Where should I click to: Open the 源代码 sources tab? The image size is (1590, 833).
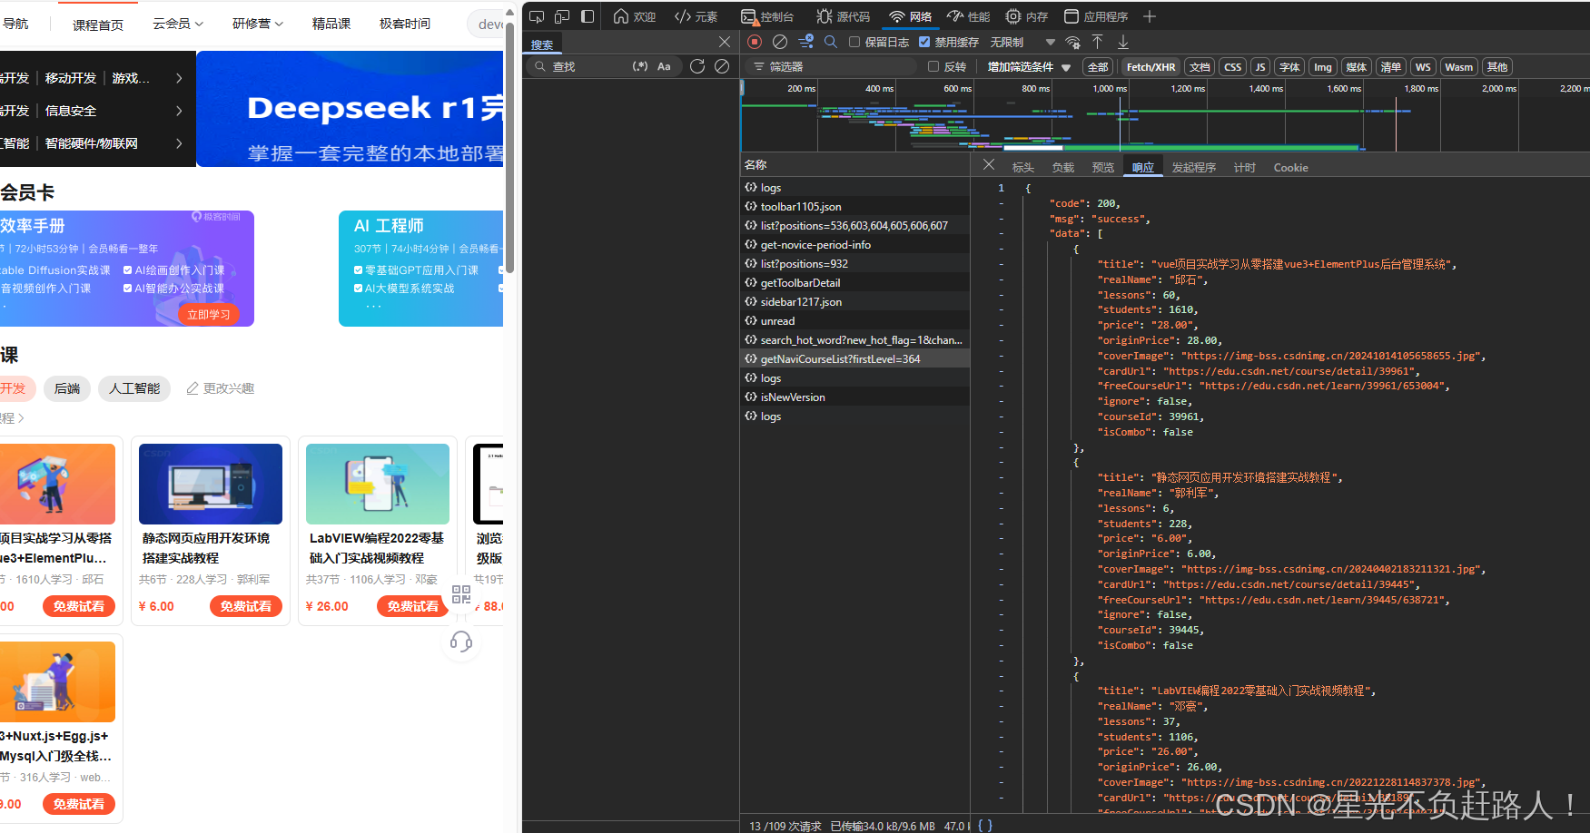coord(844,16)
